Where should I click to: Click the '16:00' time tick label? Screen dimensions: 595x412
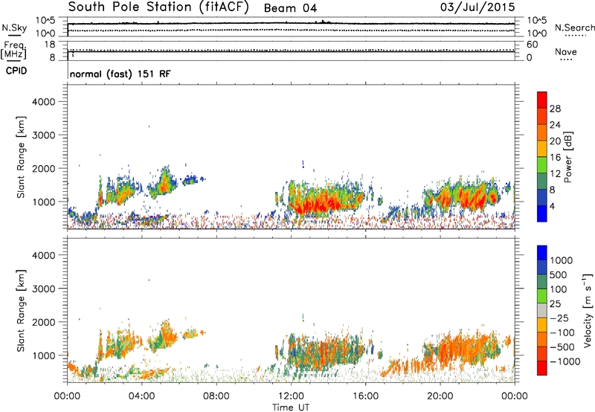tap(365, 396)
